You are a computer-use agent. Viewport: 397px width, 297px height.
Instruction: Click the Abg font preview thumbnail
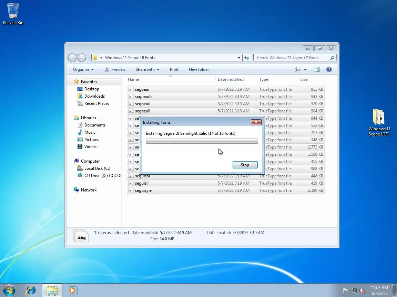81,236
